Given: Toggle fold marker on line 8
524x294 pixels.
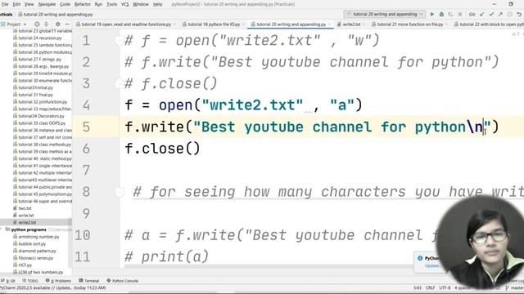Looking at the screenshot, I should 120,192.
